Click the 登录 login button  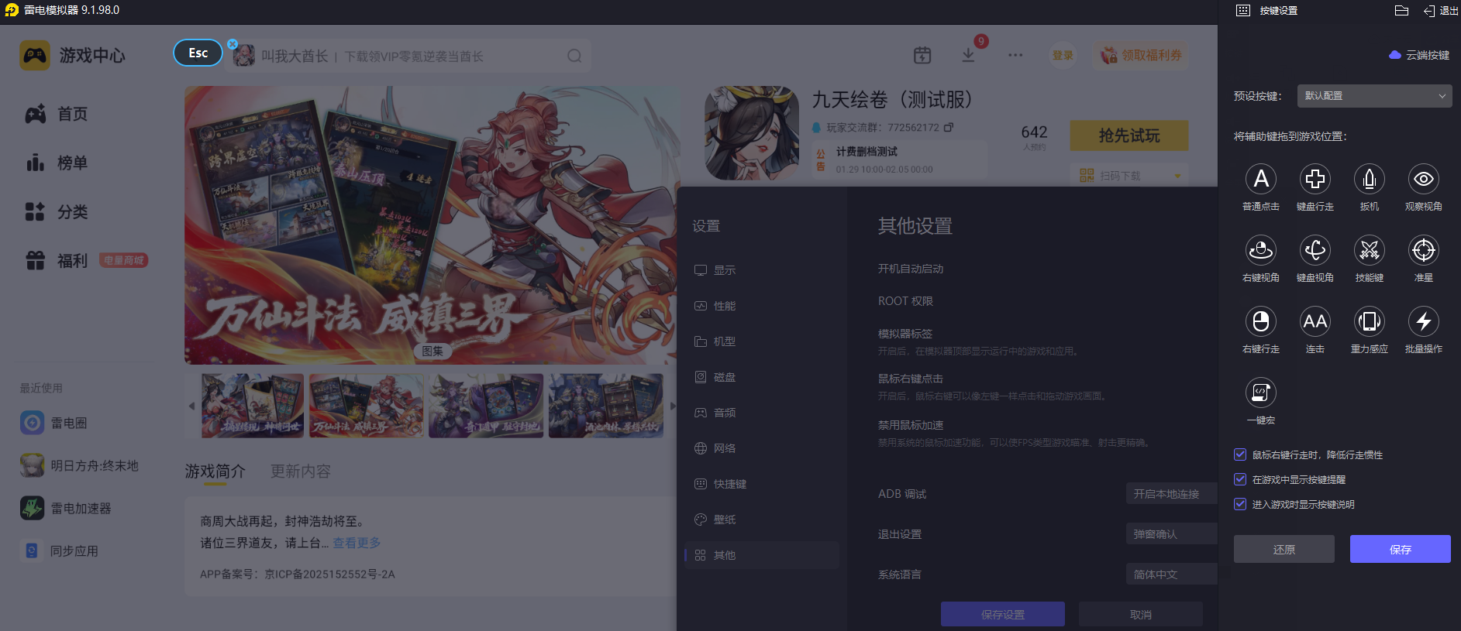[1063, 55]
